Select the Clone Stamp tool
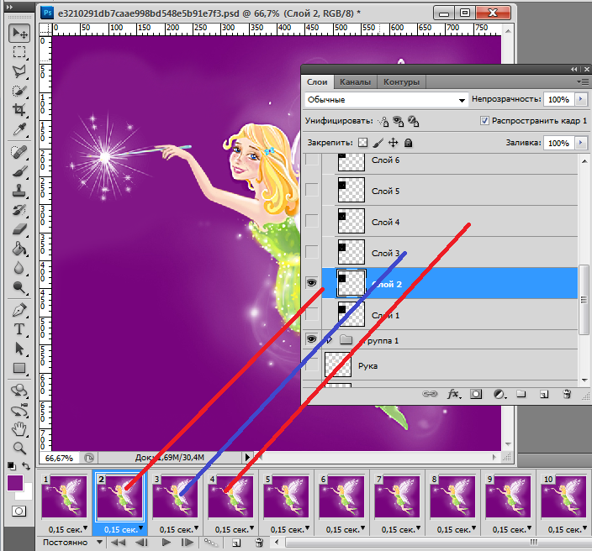The height and width of the screenshot is (551, 592). 19,191
